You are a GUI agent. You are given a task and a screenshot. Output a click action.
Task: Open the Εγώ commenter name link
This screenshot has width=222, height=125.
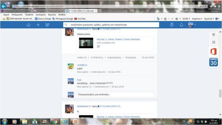click(x=79, y=80)
